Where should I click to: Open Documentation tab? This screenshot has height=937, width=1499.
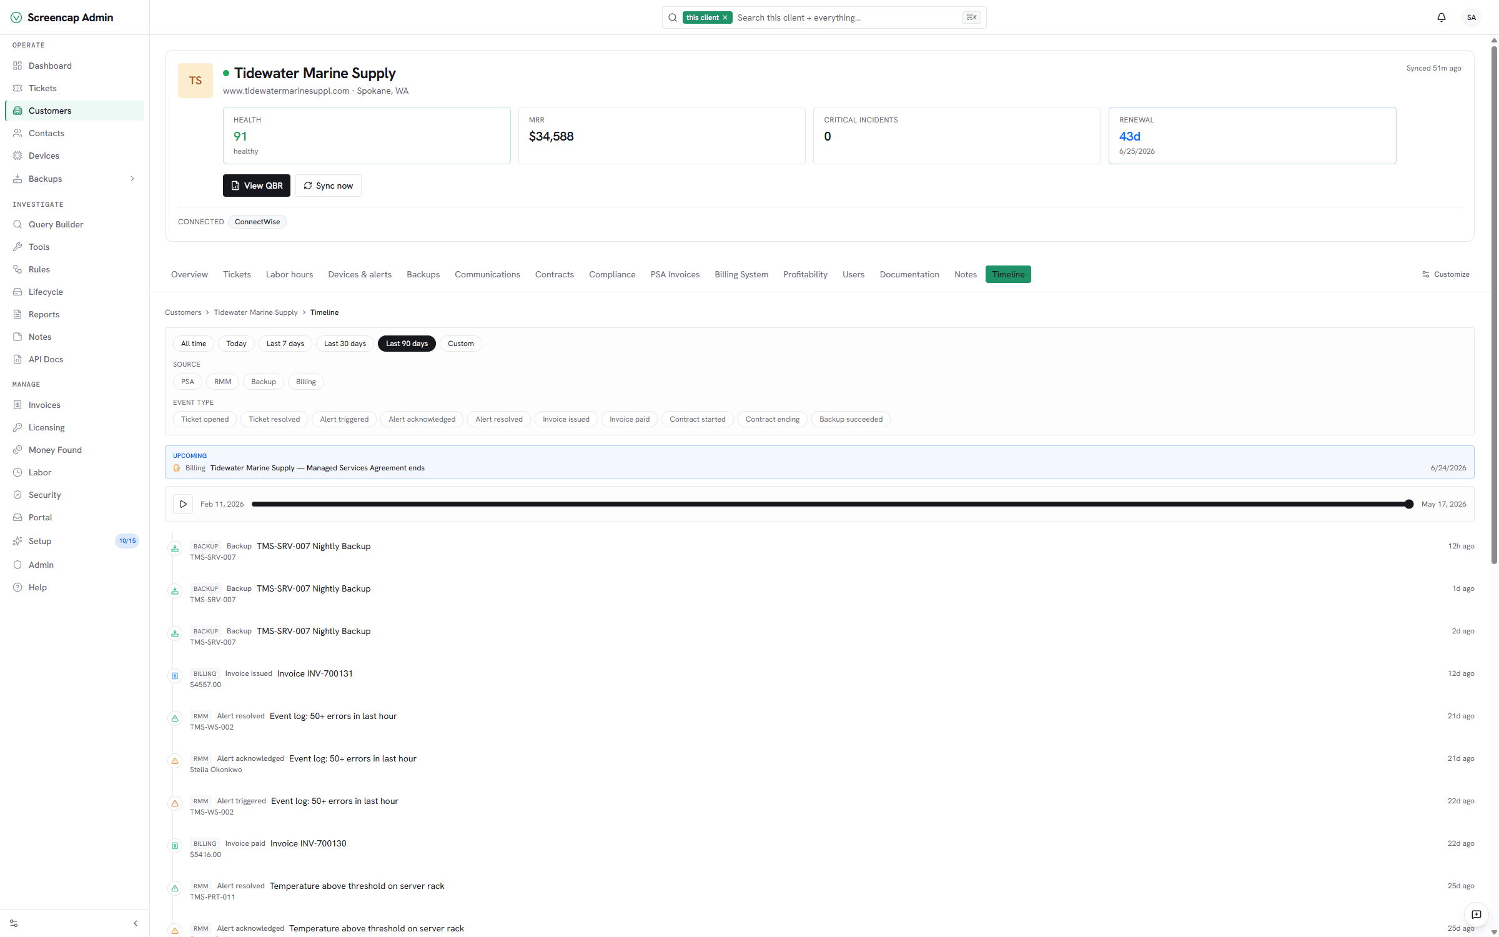(x=909, y=274)
